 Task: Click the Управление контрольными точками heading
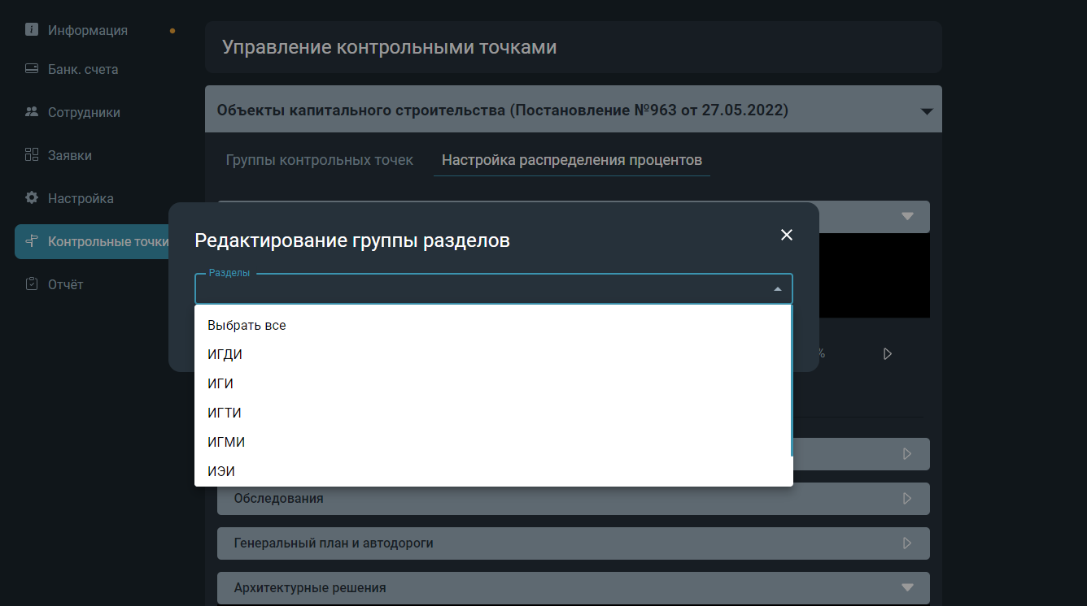pos(390,47)
